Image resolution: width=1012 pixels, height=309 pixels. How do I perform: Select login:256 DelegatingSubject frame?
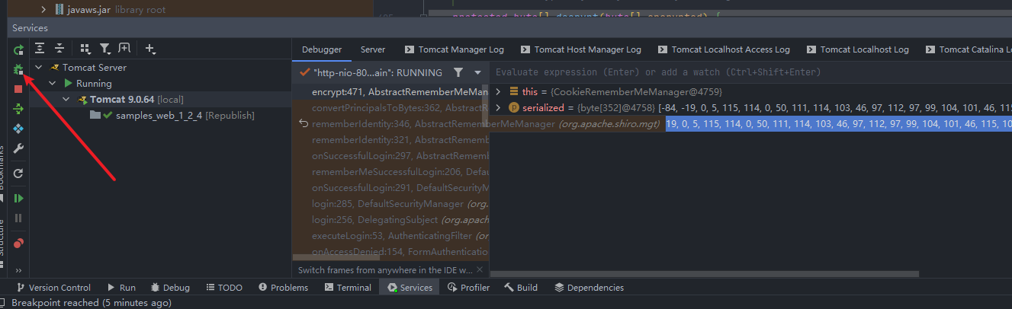[x=391, y=219]
